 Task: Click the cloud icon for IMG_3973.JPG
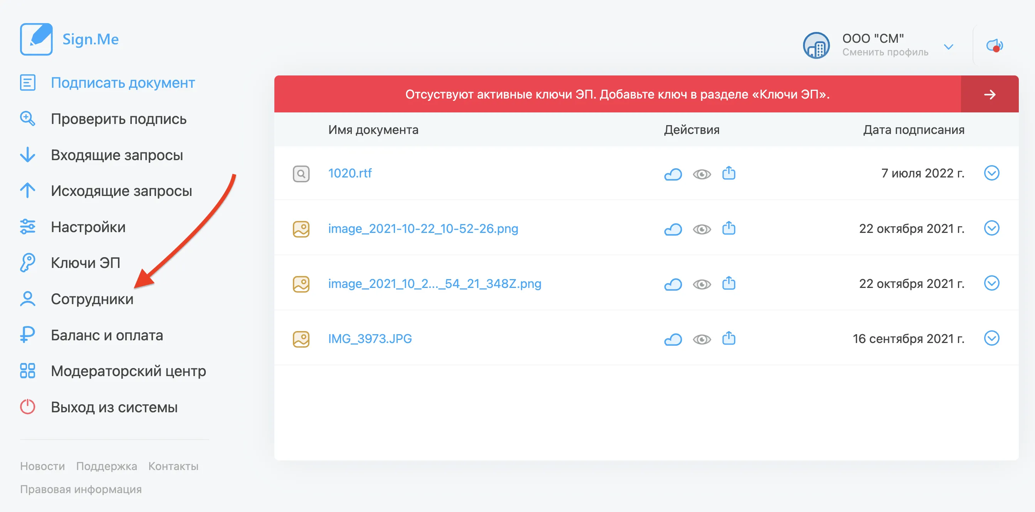point(673,340)
